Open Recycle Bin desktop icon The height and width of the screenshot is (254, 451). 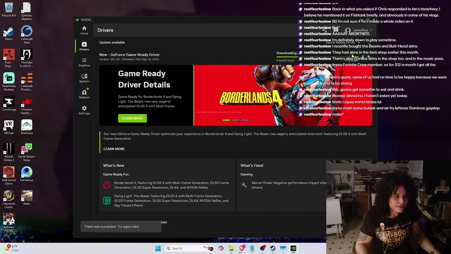9,10
